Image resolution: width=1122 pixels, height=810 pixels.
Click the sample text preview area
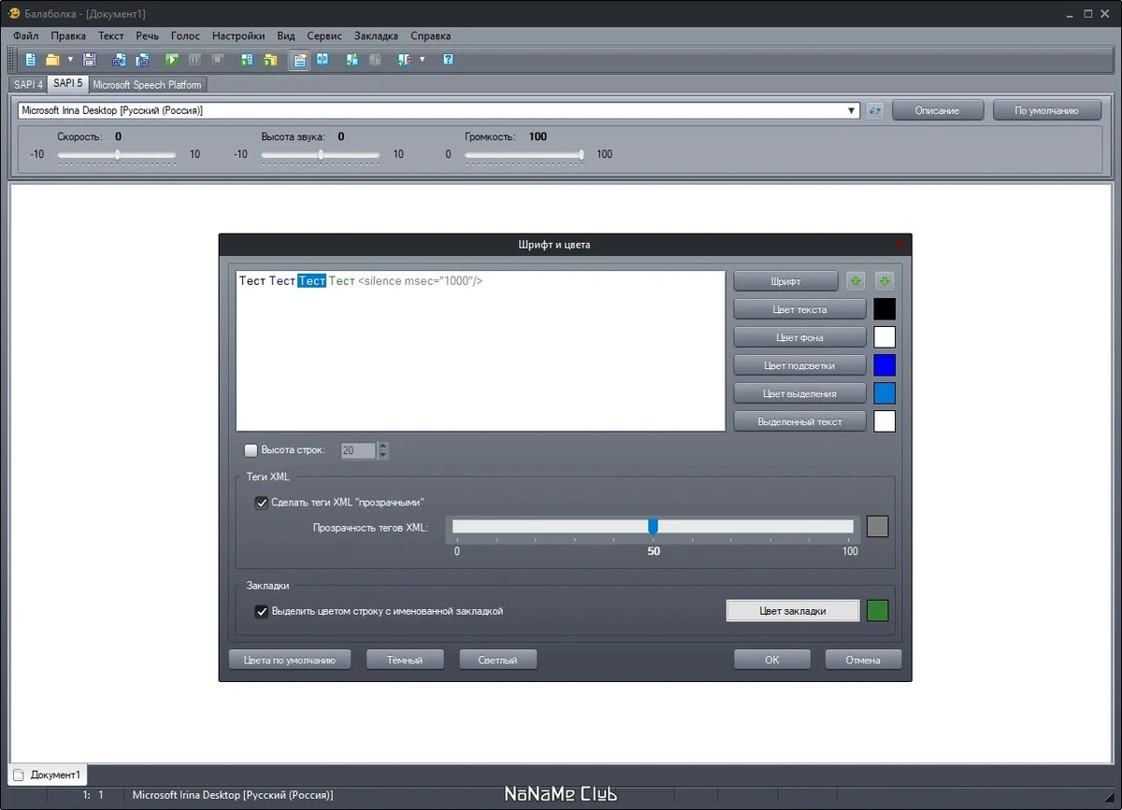point(481,351)
